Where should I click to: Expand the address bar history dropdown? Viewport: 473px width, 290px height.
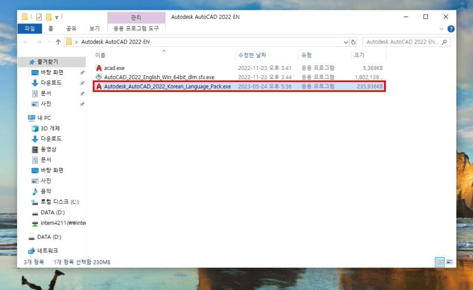point(346,42)
